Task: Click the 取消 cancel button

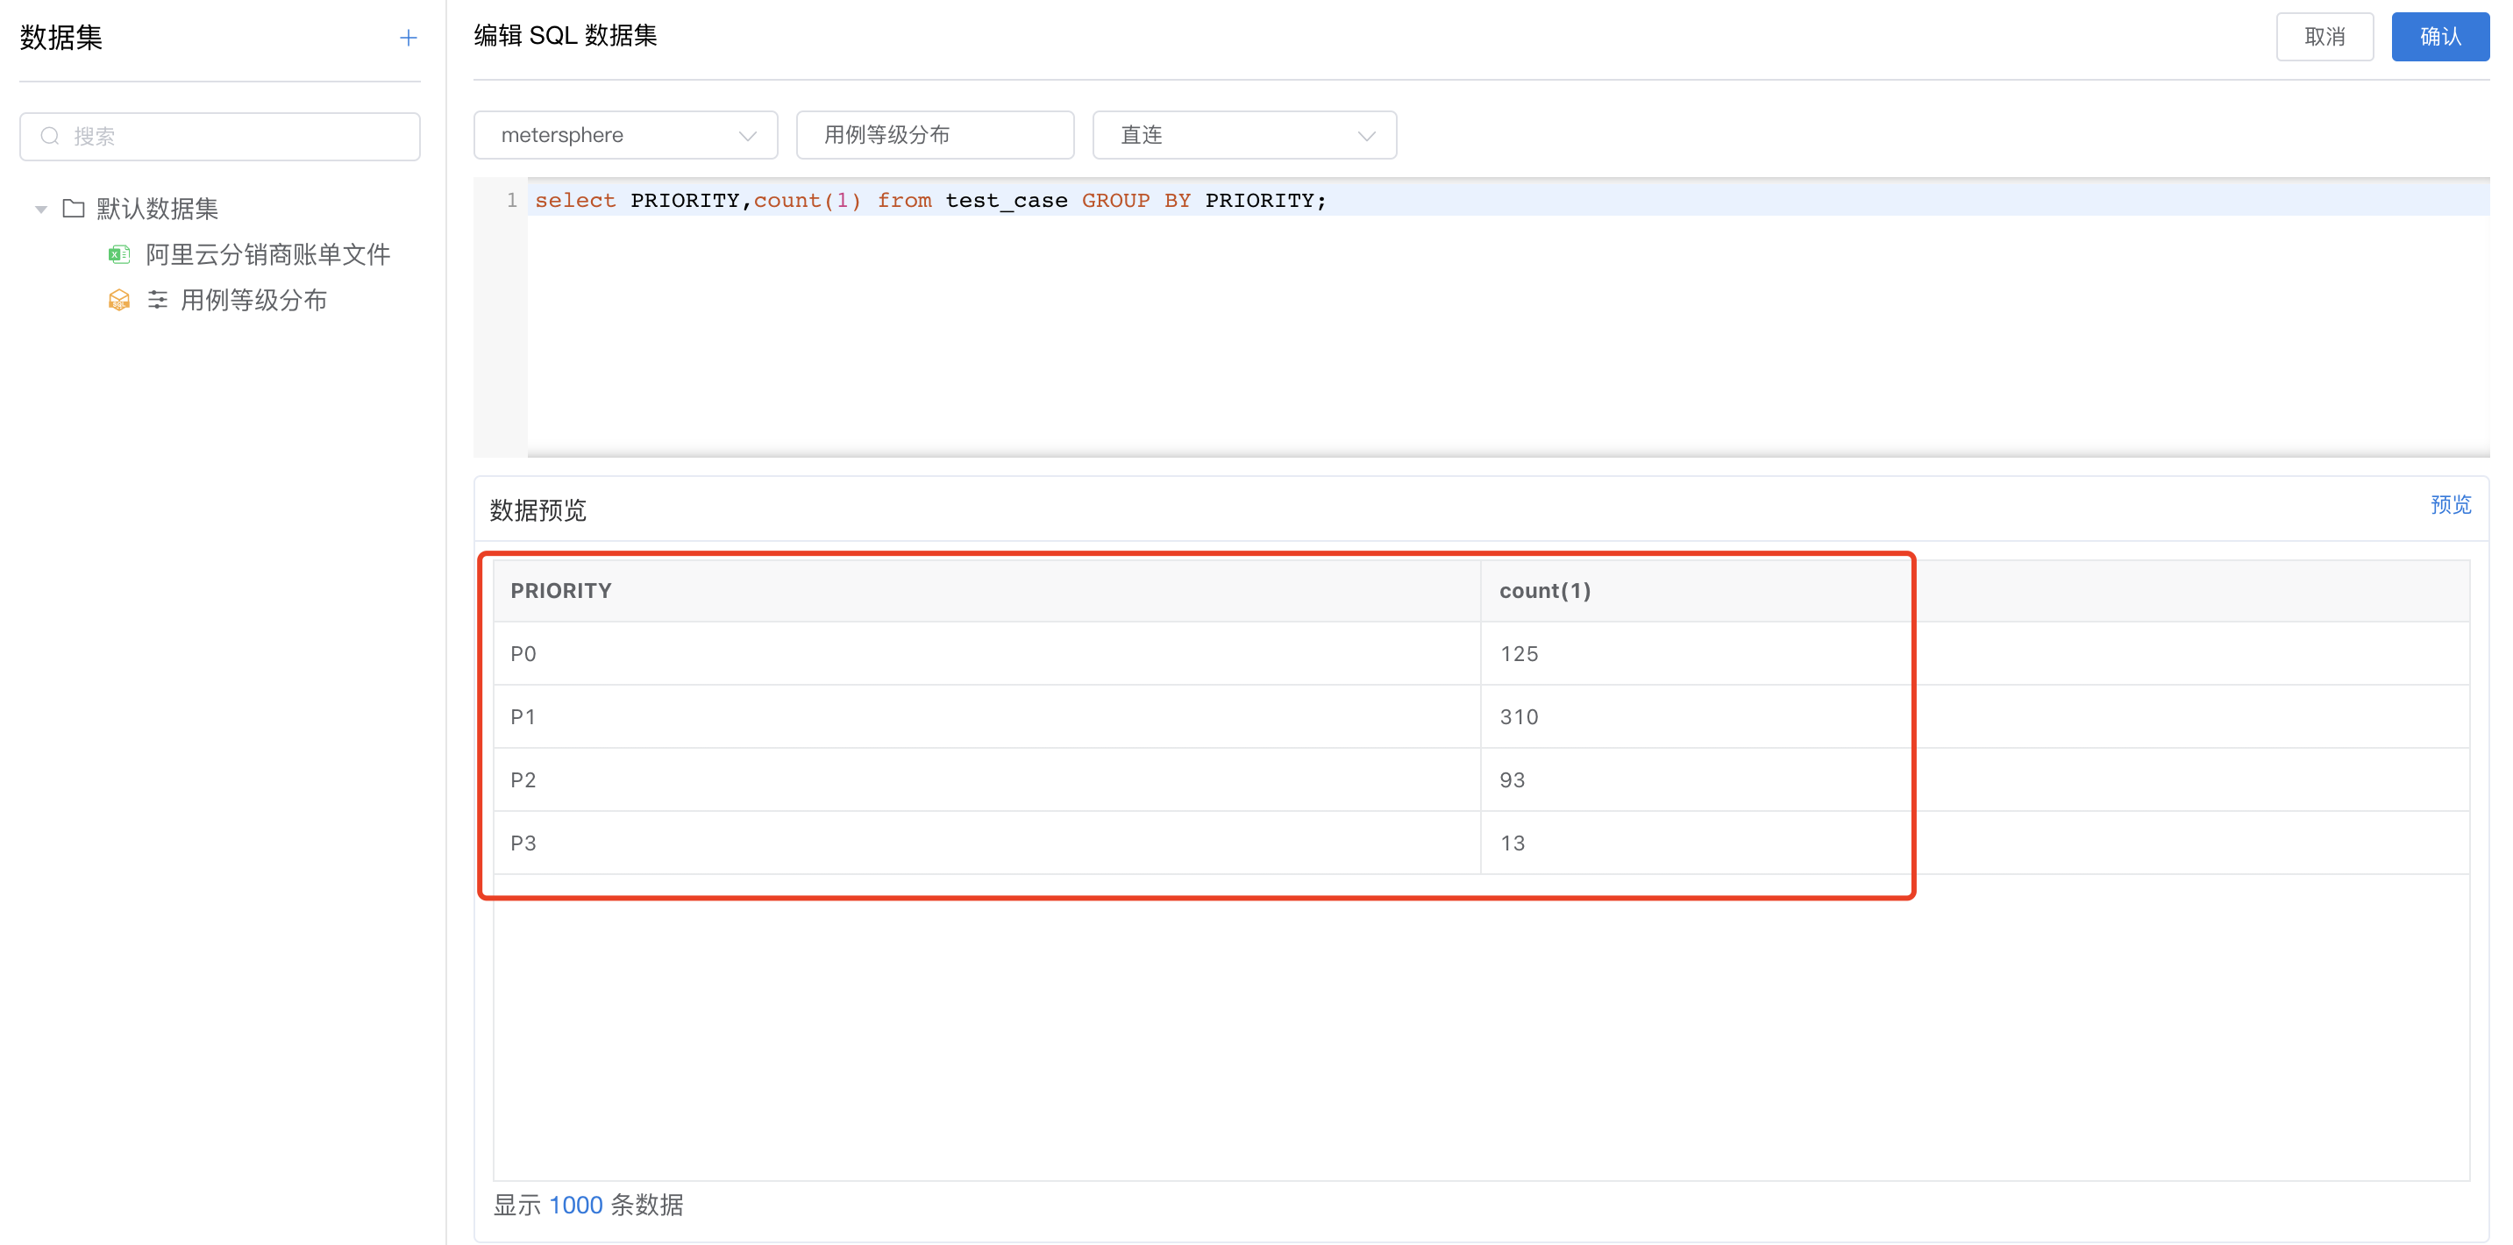Action: point(2324,37)
